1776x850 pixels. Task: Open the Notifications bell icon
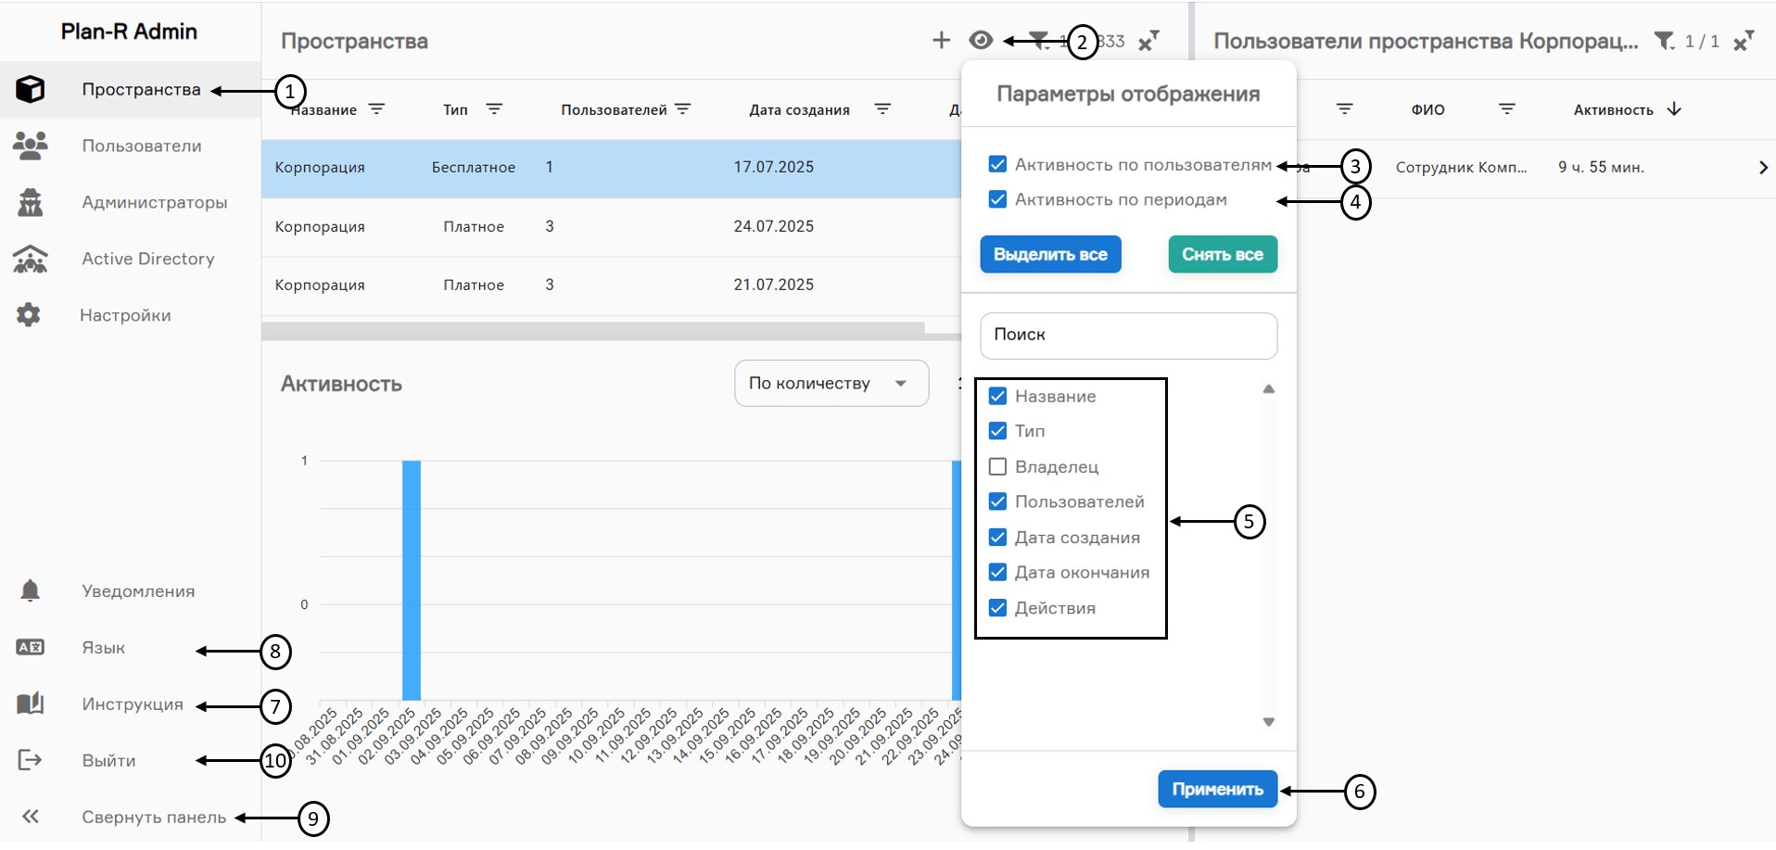point(30,590)
